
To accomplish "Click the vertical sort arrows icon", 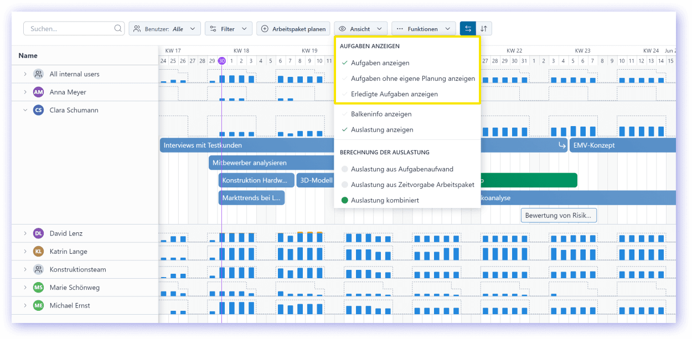I will pos(484,29).
